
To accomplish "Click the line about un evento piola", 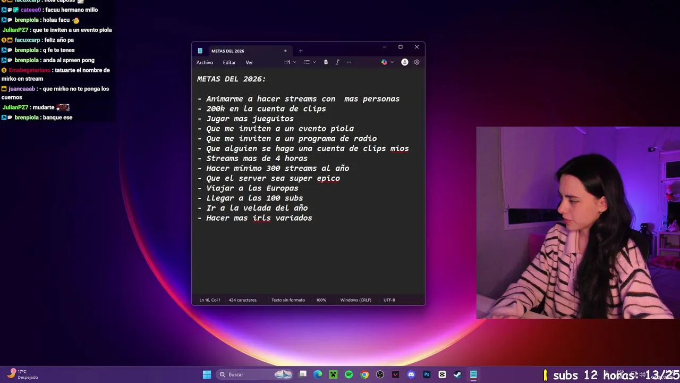I will pyautogui.click(x=275, y=129).
